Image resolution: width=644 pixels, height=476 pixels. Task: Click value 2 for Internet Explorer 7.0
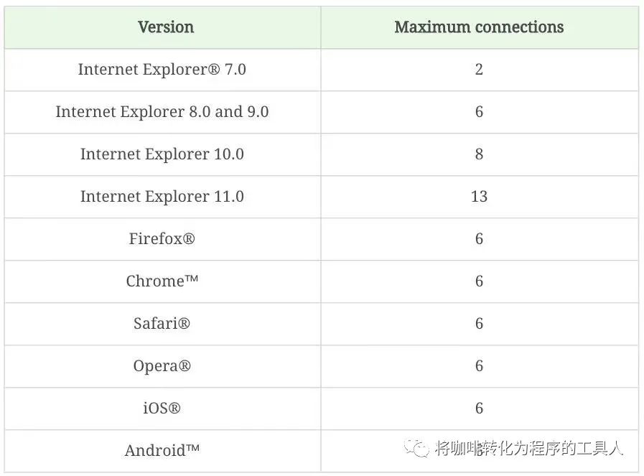[479, 70]
